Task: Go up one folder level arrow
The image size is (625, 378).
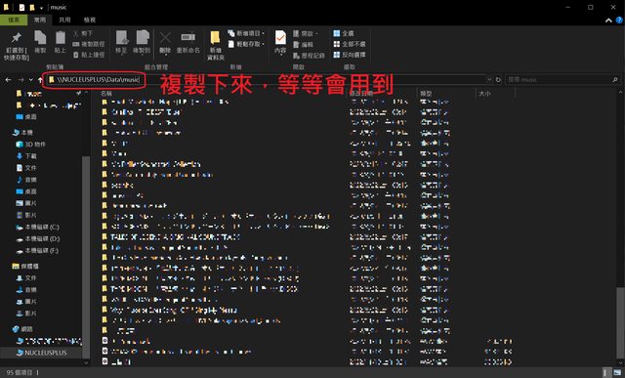Action: point(40,80)
